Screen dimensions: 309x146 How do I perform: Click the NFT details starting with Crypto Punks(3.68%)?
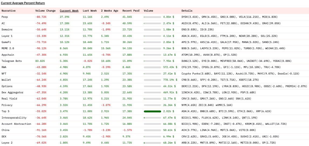[240, 74]
